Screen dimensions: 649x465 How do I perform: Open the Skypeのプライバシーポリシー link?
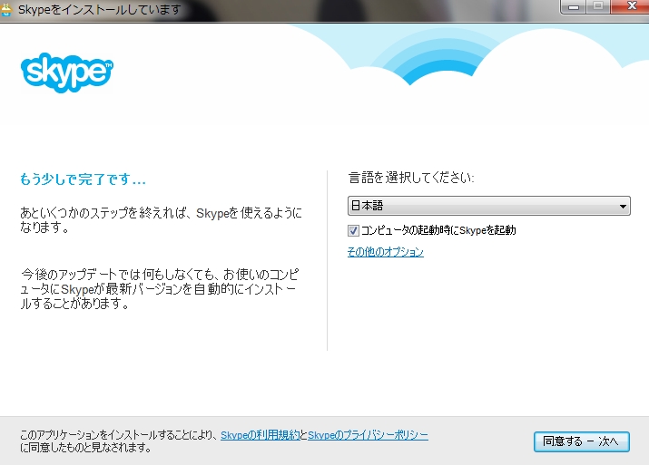[368, 436]
